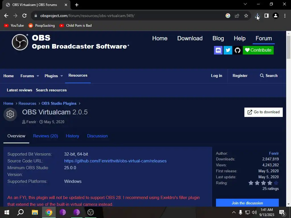Image resolution: width=291 pixels, height=218 pixels.
Task: Show hidden system tray icons
Action: [234, 212]
